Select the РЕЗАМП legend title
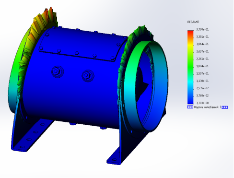 [x=193, y=22]
